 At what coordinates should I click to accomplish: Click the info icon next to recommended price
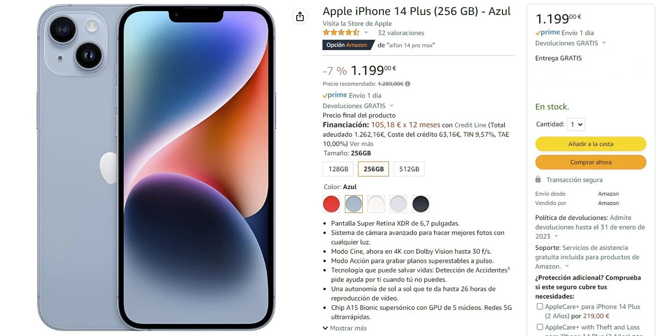point(408,84)
